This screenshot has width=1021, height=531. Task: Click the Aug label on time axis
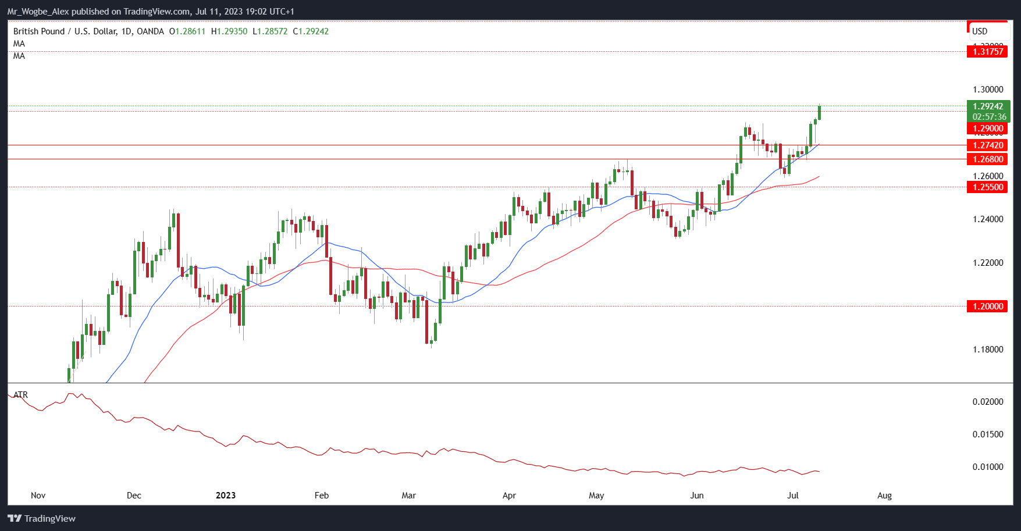coord(884,496)
